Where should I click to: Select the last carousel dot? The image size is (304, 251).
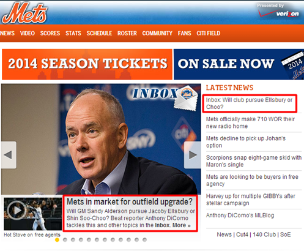coord(144,240)
